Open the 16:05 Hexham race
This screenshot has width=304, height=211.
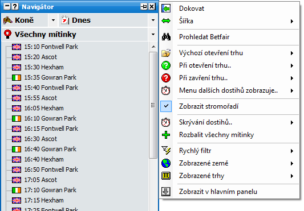coord(44,108)
